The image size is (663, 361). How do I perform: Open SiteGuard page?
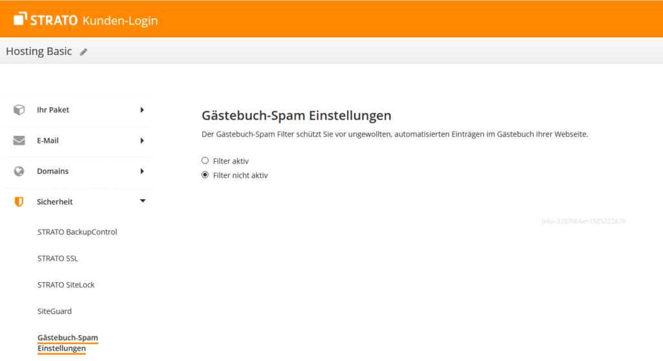(54, 311)
